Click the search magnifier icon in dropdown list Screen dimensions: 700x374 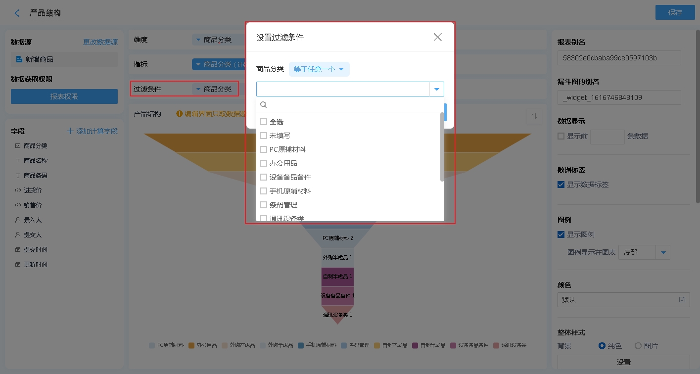tap(264, 105)
